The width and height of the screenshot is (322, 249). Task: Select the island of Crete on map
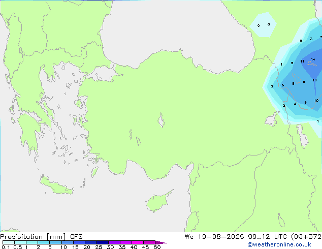pyautogui.click(x=56, y=185)
